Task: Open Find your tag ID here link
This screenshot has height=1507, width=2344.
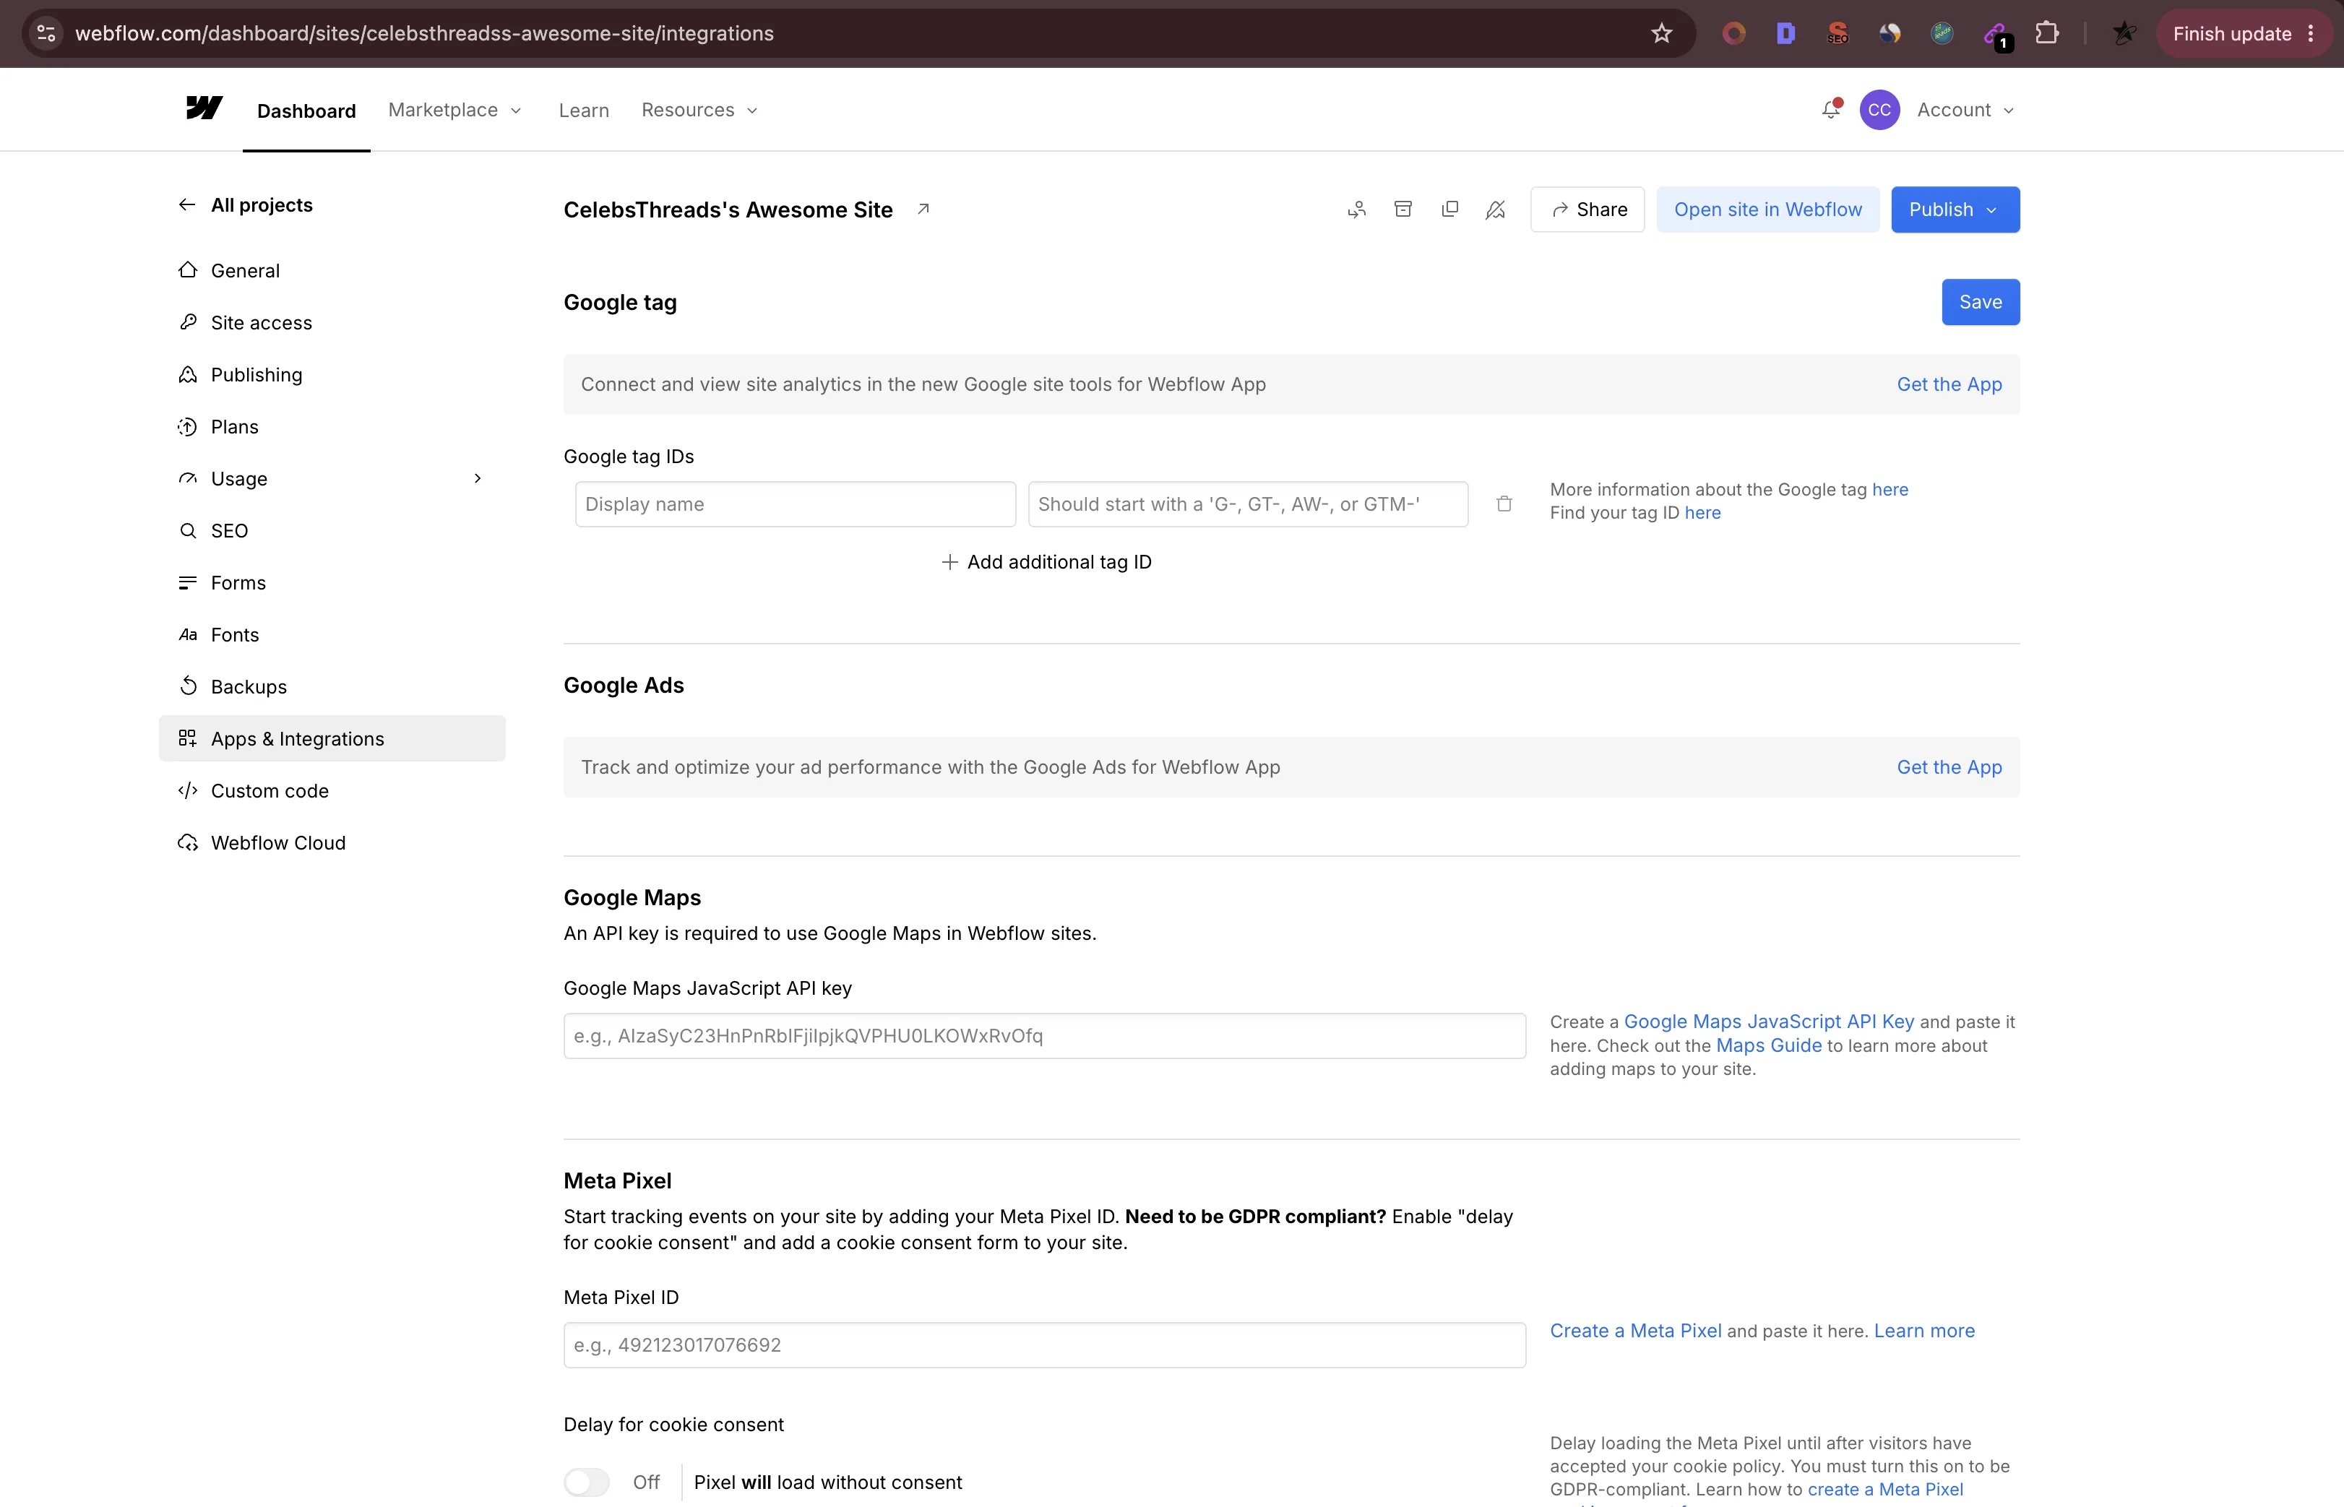Action: pyautogui.click(x=1702, y=513)
